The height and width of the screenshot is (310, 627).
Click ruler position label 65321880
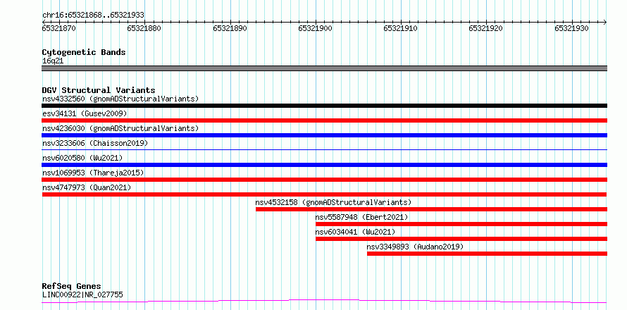[144, 28]
